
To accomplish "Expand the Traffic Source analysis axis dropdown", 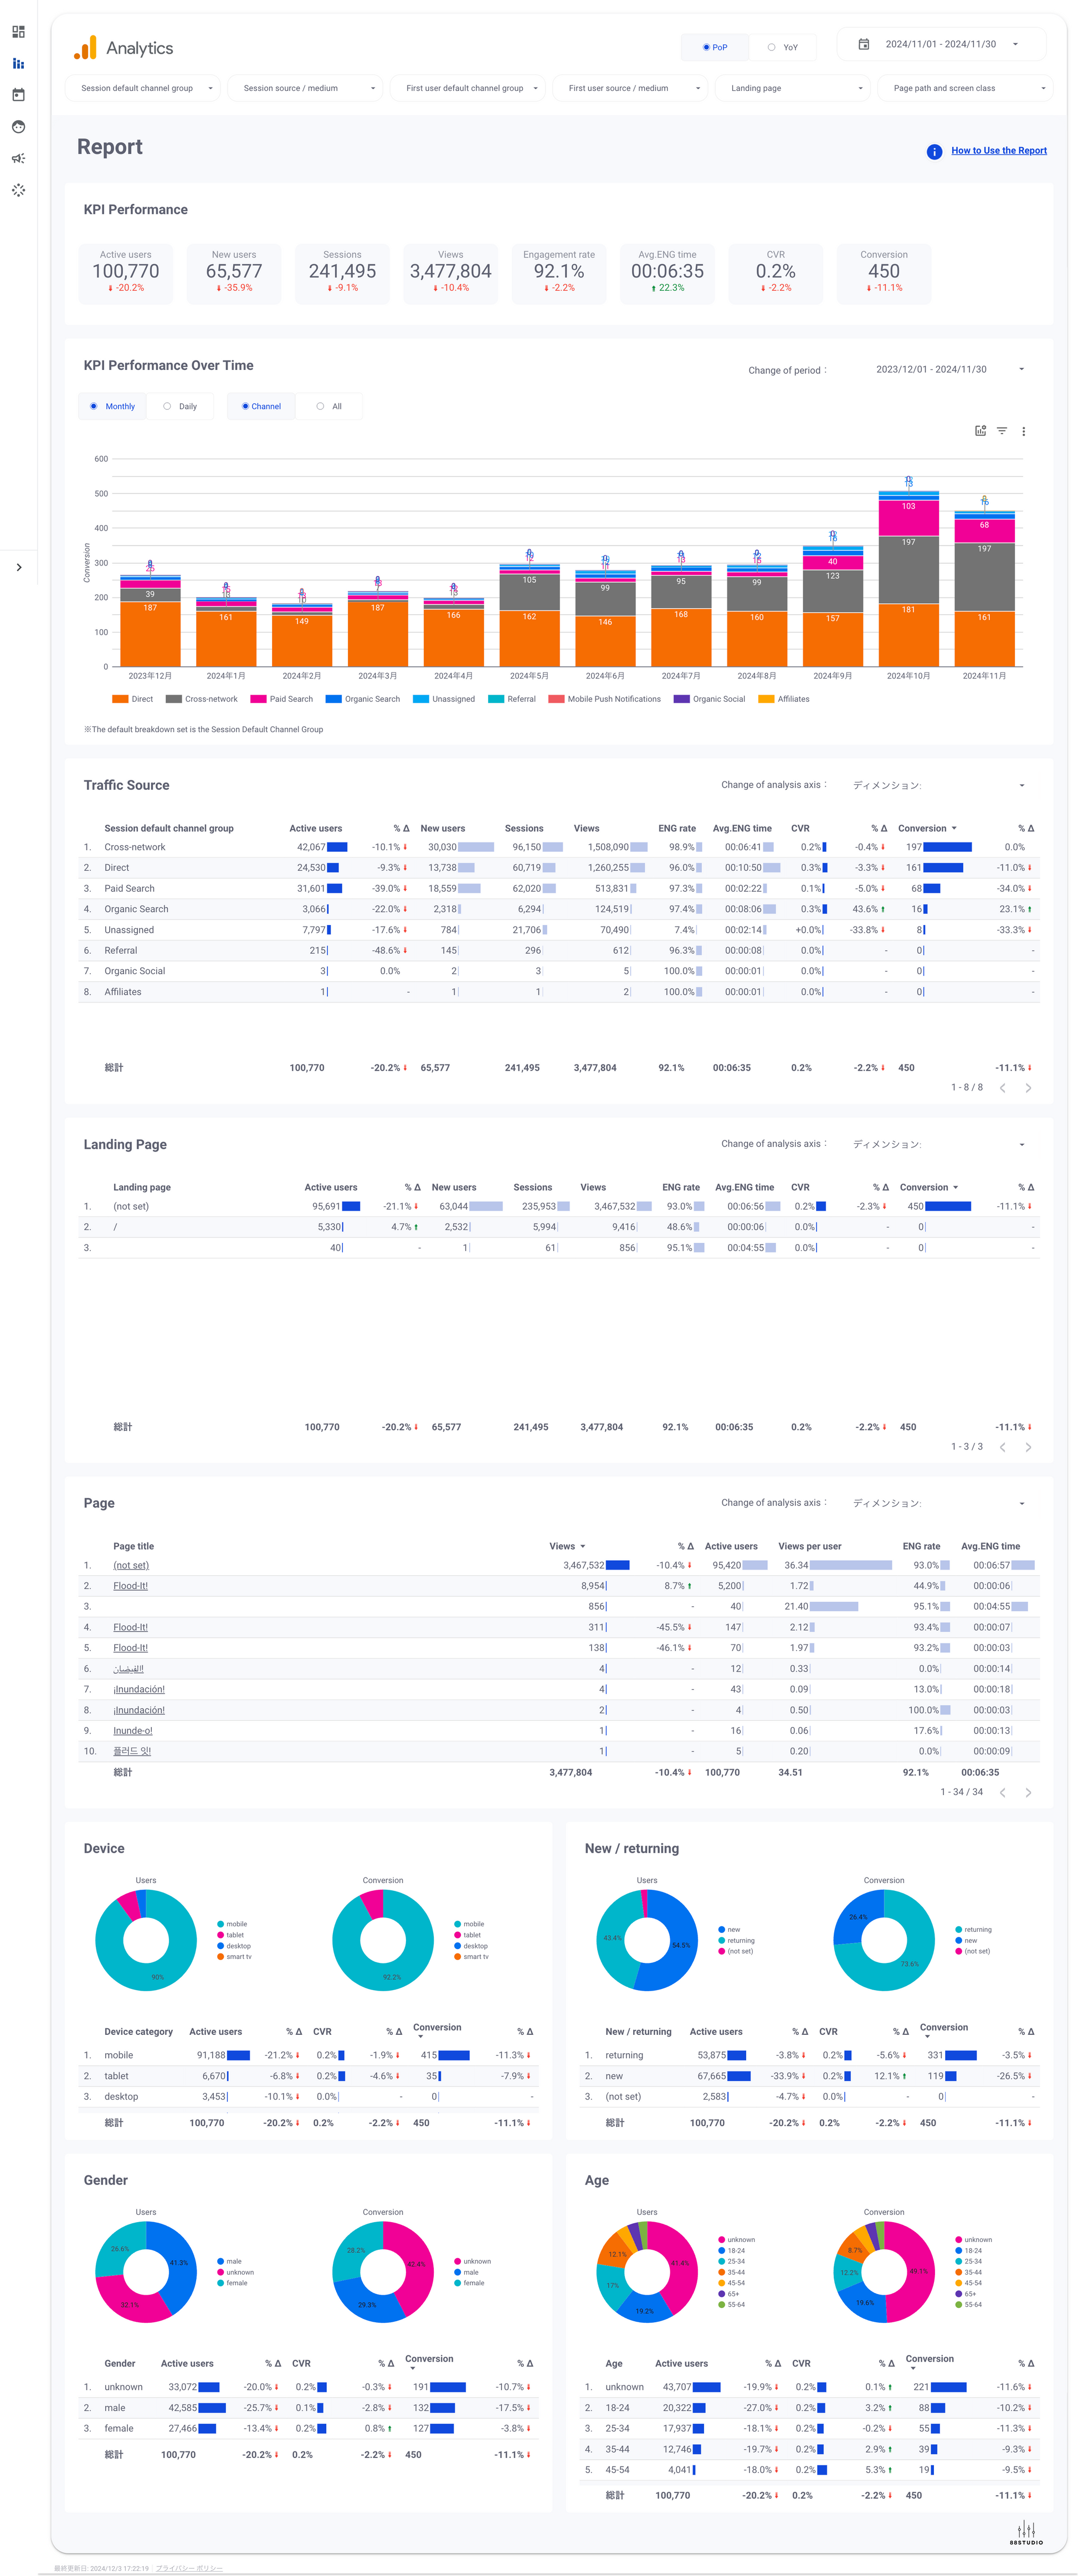I will tap(937, 785).
